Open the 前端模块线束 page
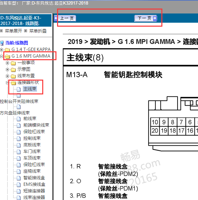The image size is (198, 200). (x=36, y=125)
